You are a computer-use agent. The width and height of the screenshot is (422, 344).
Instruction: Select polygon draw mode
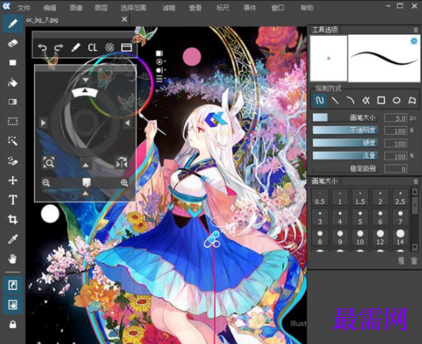pos(412,101)
